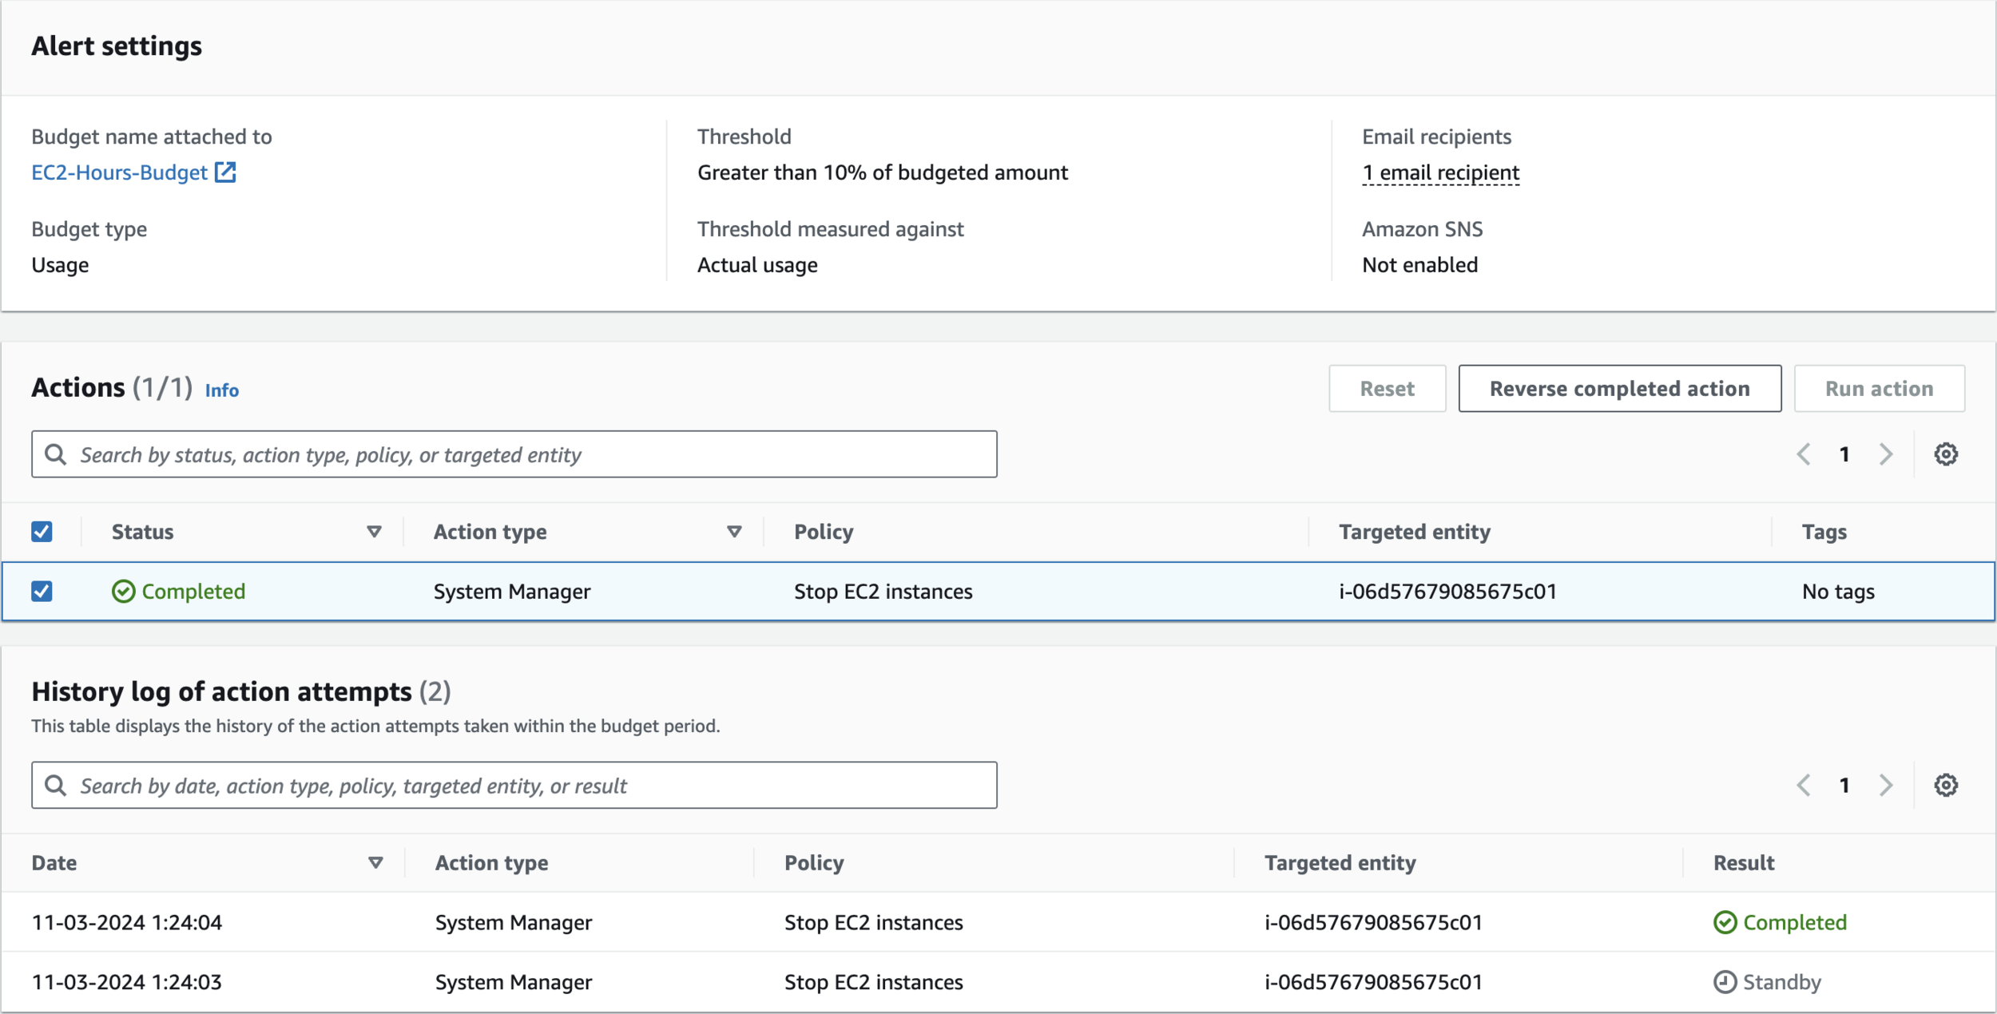Open Actions table settings gear
This screenshot has width=1997, height=1014.
click(x=1945, y=454)
